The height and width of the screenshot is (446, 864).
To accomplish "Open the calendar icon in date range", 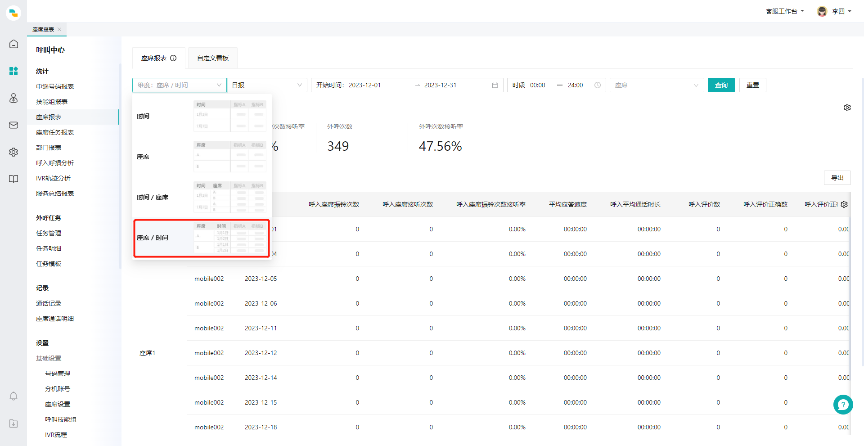I will point(495,85).
